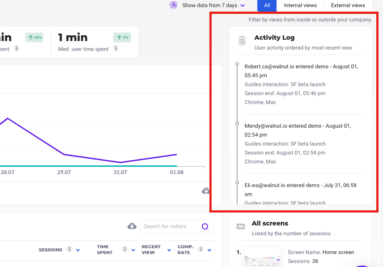Click the 29.07 date label on chart
383x267 pixels.
click(x=64, y=172)
